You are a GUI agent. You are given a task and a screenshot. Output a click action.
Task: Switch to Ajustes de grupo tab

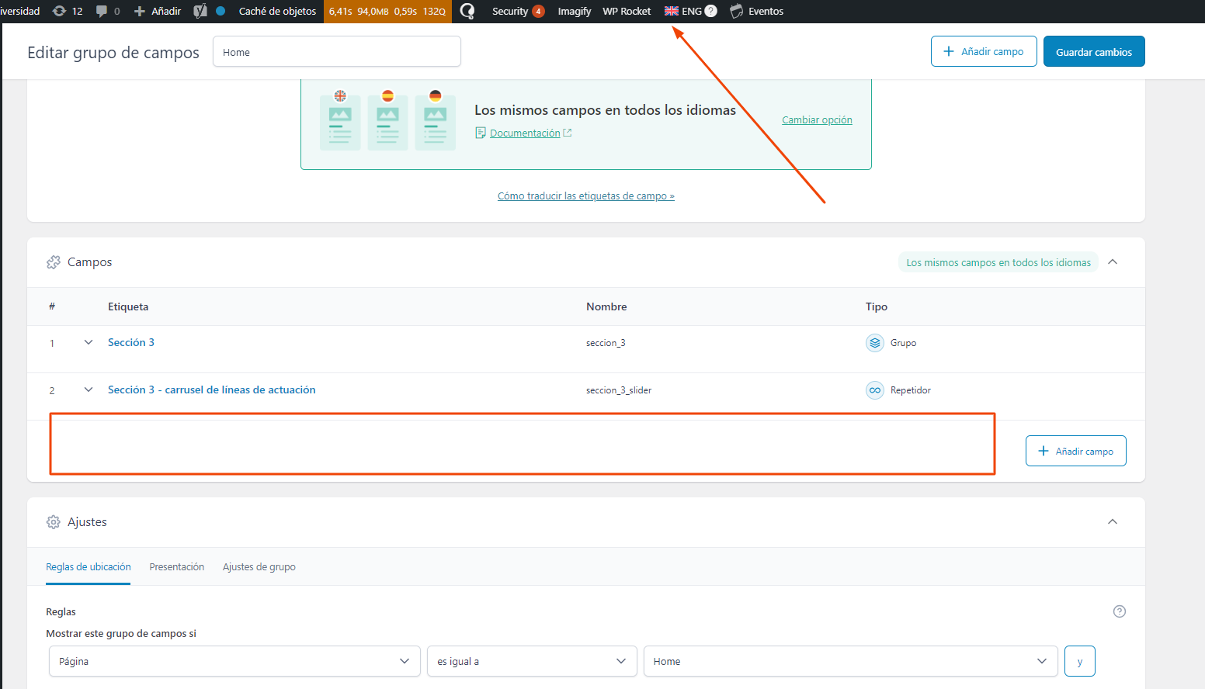point(259,567)
